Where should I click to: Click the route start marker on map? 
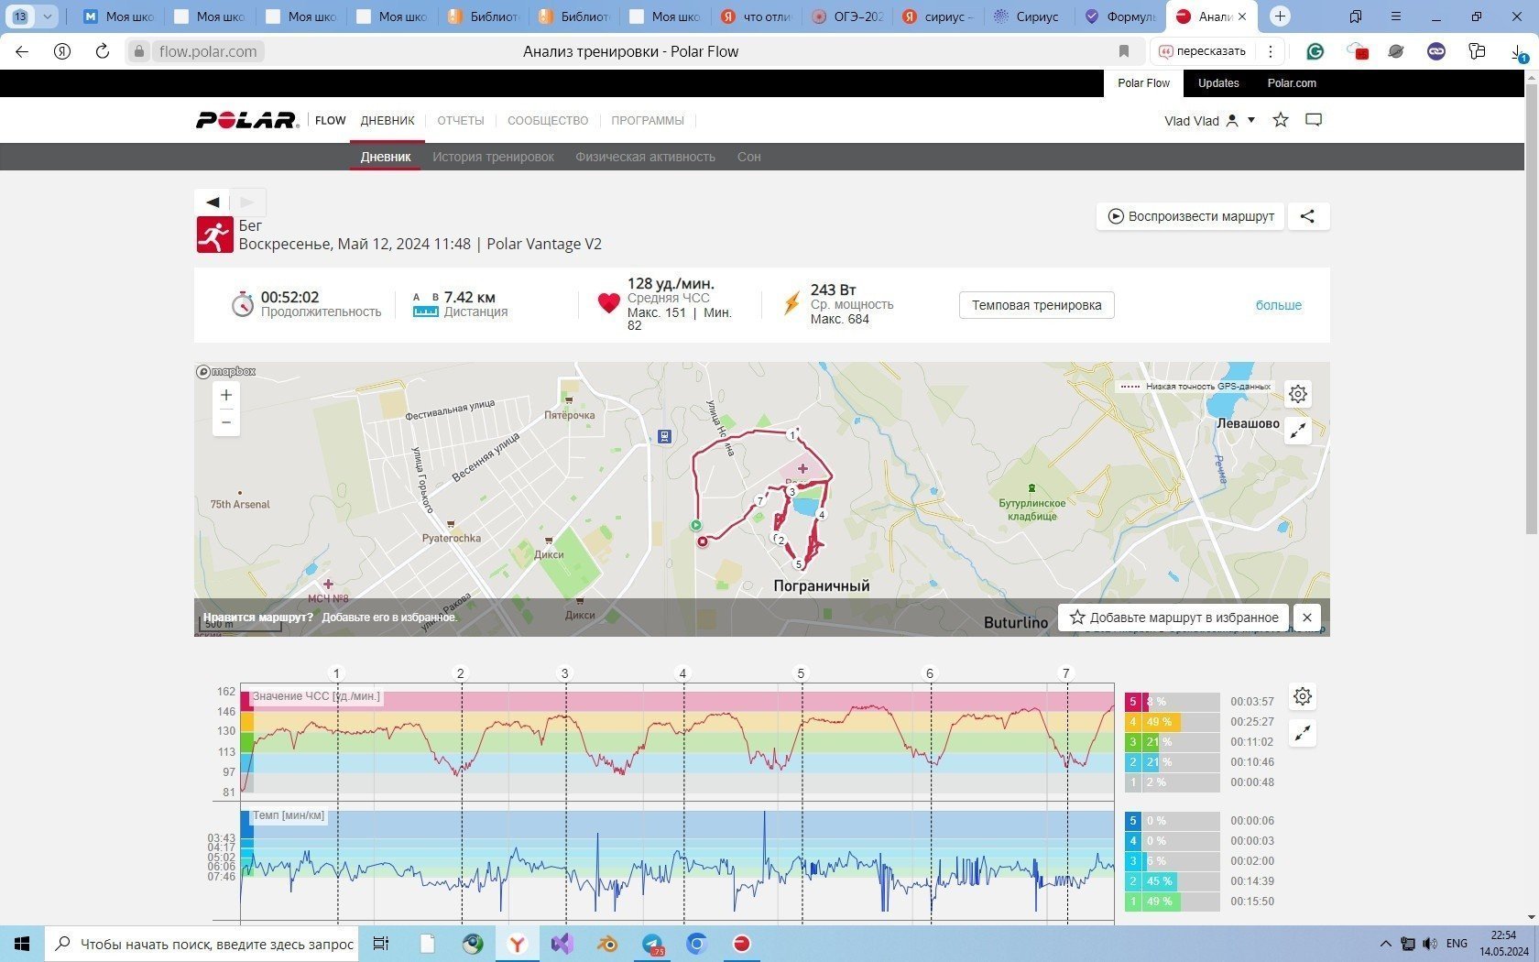point(696,525)
